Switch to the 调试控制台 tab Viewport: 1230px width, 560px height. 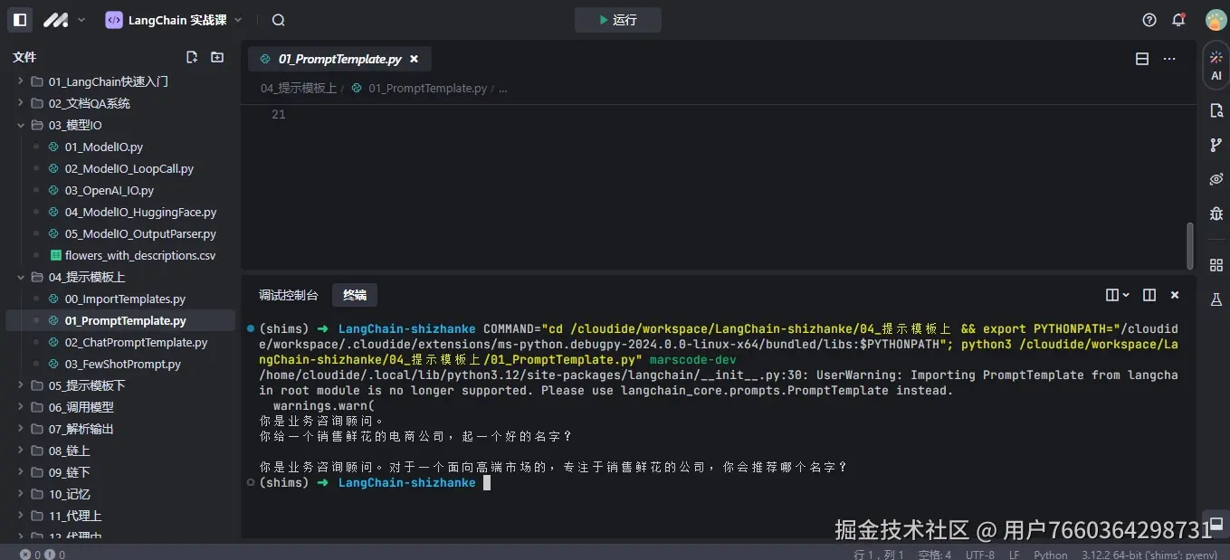(x=289, y=294)
